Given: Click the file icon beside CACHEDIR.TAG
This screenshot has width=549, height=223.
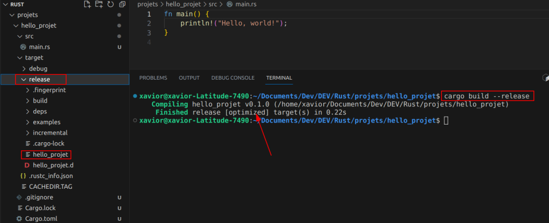Looking at the screenshot, I should (24, 187).
